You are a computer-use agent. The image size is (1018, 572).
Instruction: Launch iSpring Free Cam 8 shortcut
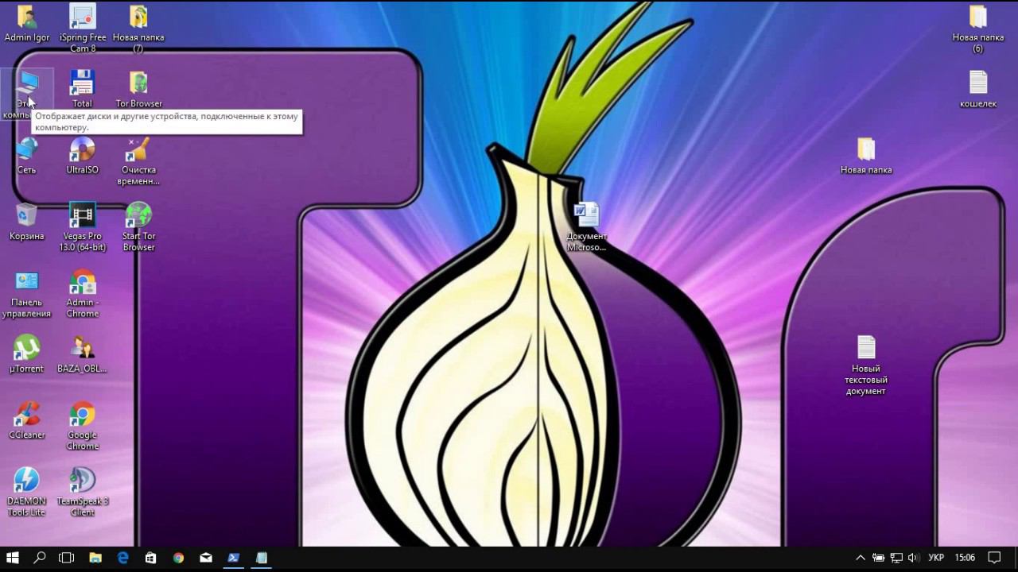coord(83,17)
